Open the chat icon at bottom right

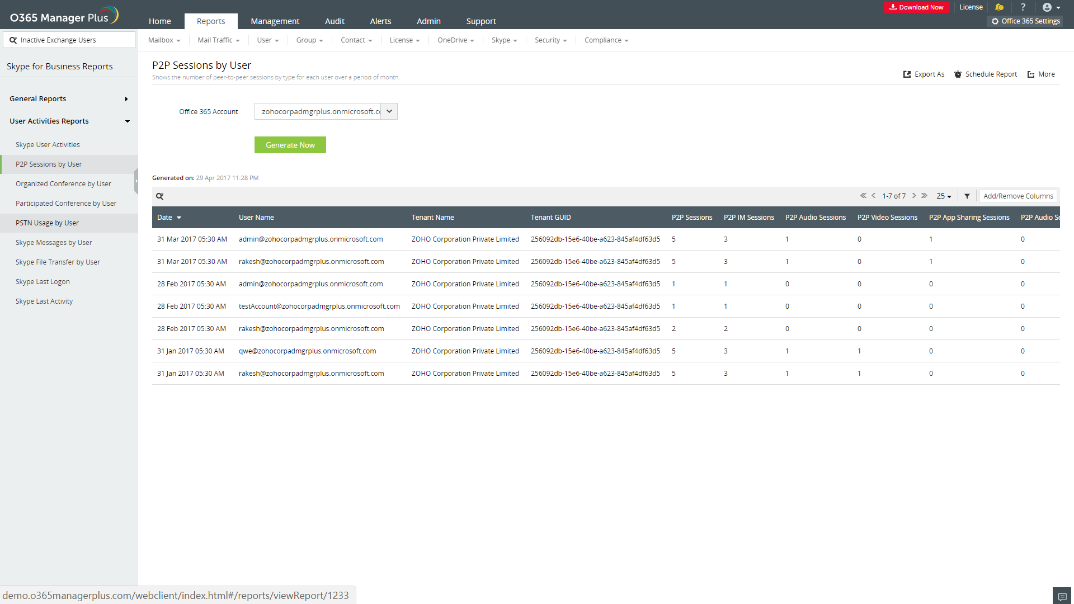pyautogui.click(x=1062, y=596)
